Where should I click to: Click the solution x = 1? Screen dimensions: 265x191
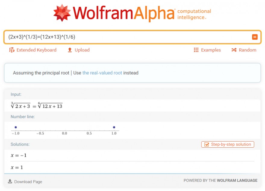[x=17, y=167]
